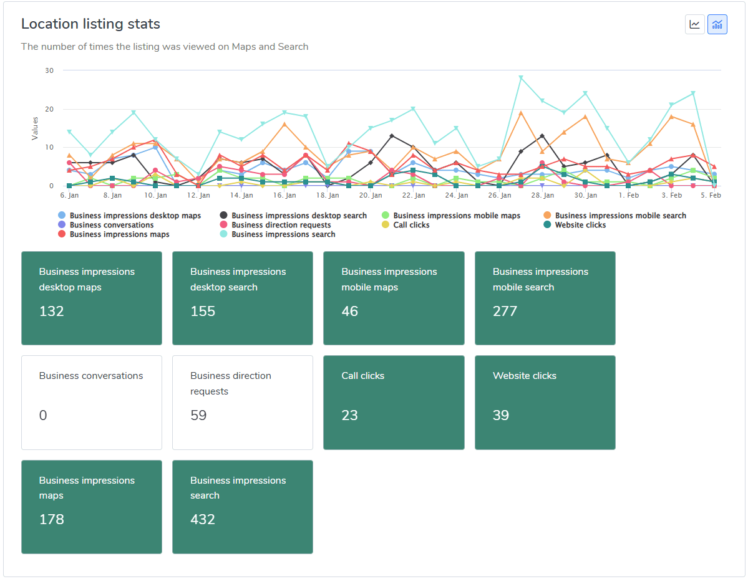The image size is (748, 579).
Task: Select the Business impressions mobile maps card
Action: coord(394,299)
